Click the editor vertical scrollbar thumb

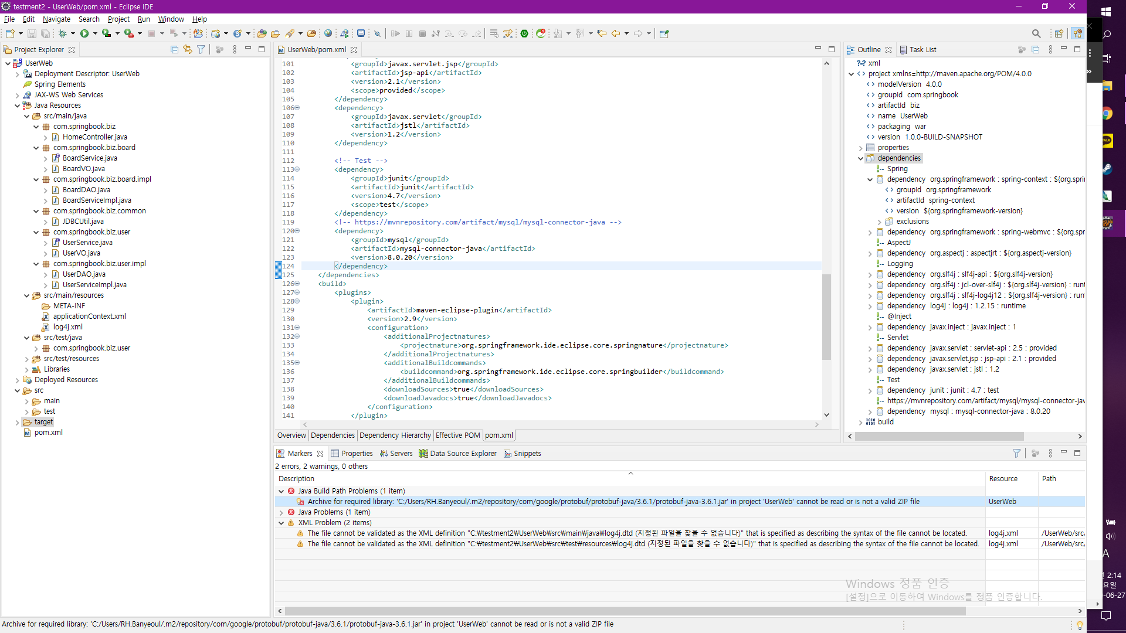coord(826,316)
